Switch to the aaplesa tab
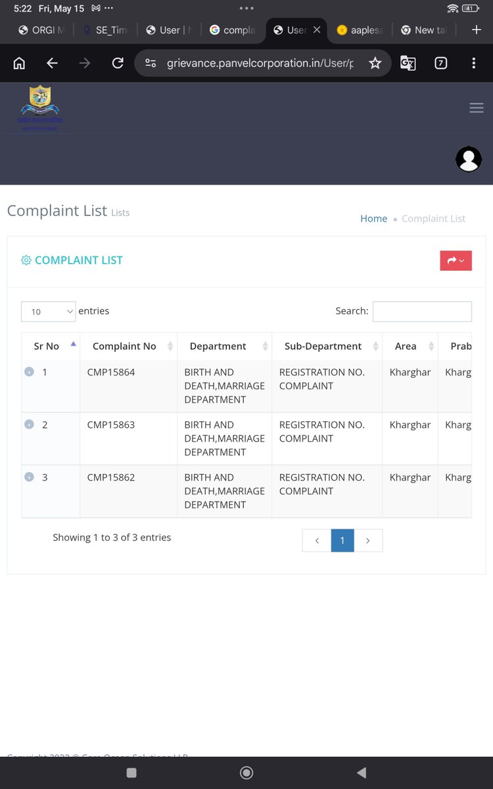Screen dimensions: 493x789 tap(360, 30)
